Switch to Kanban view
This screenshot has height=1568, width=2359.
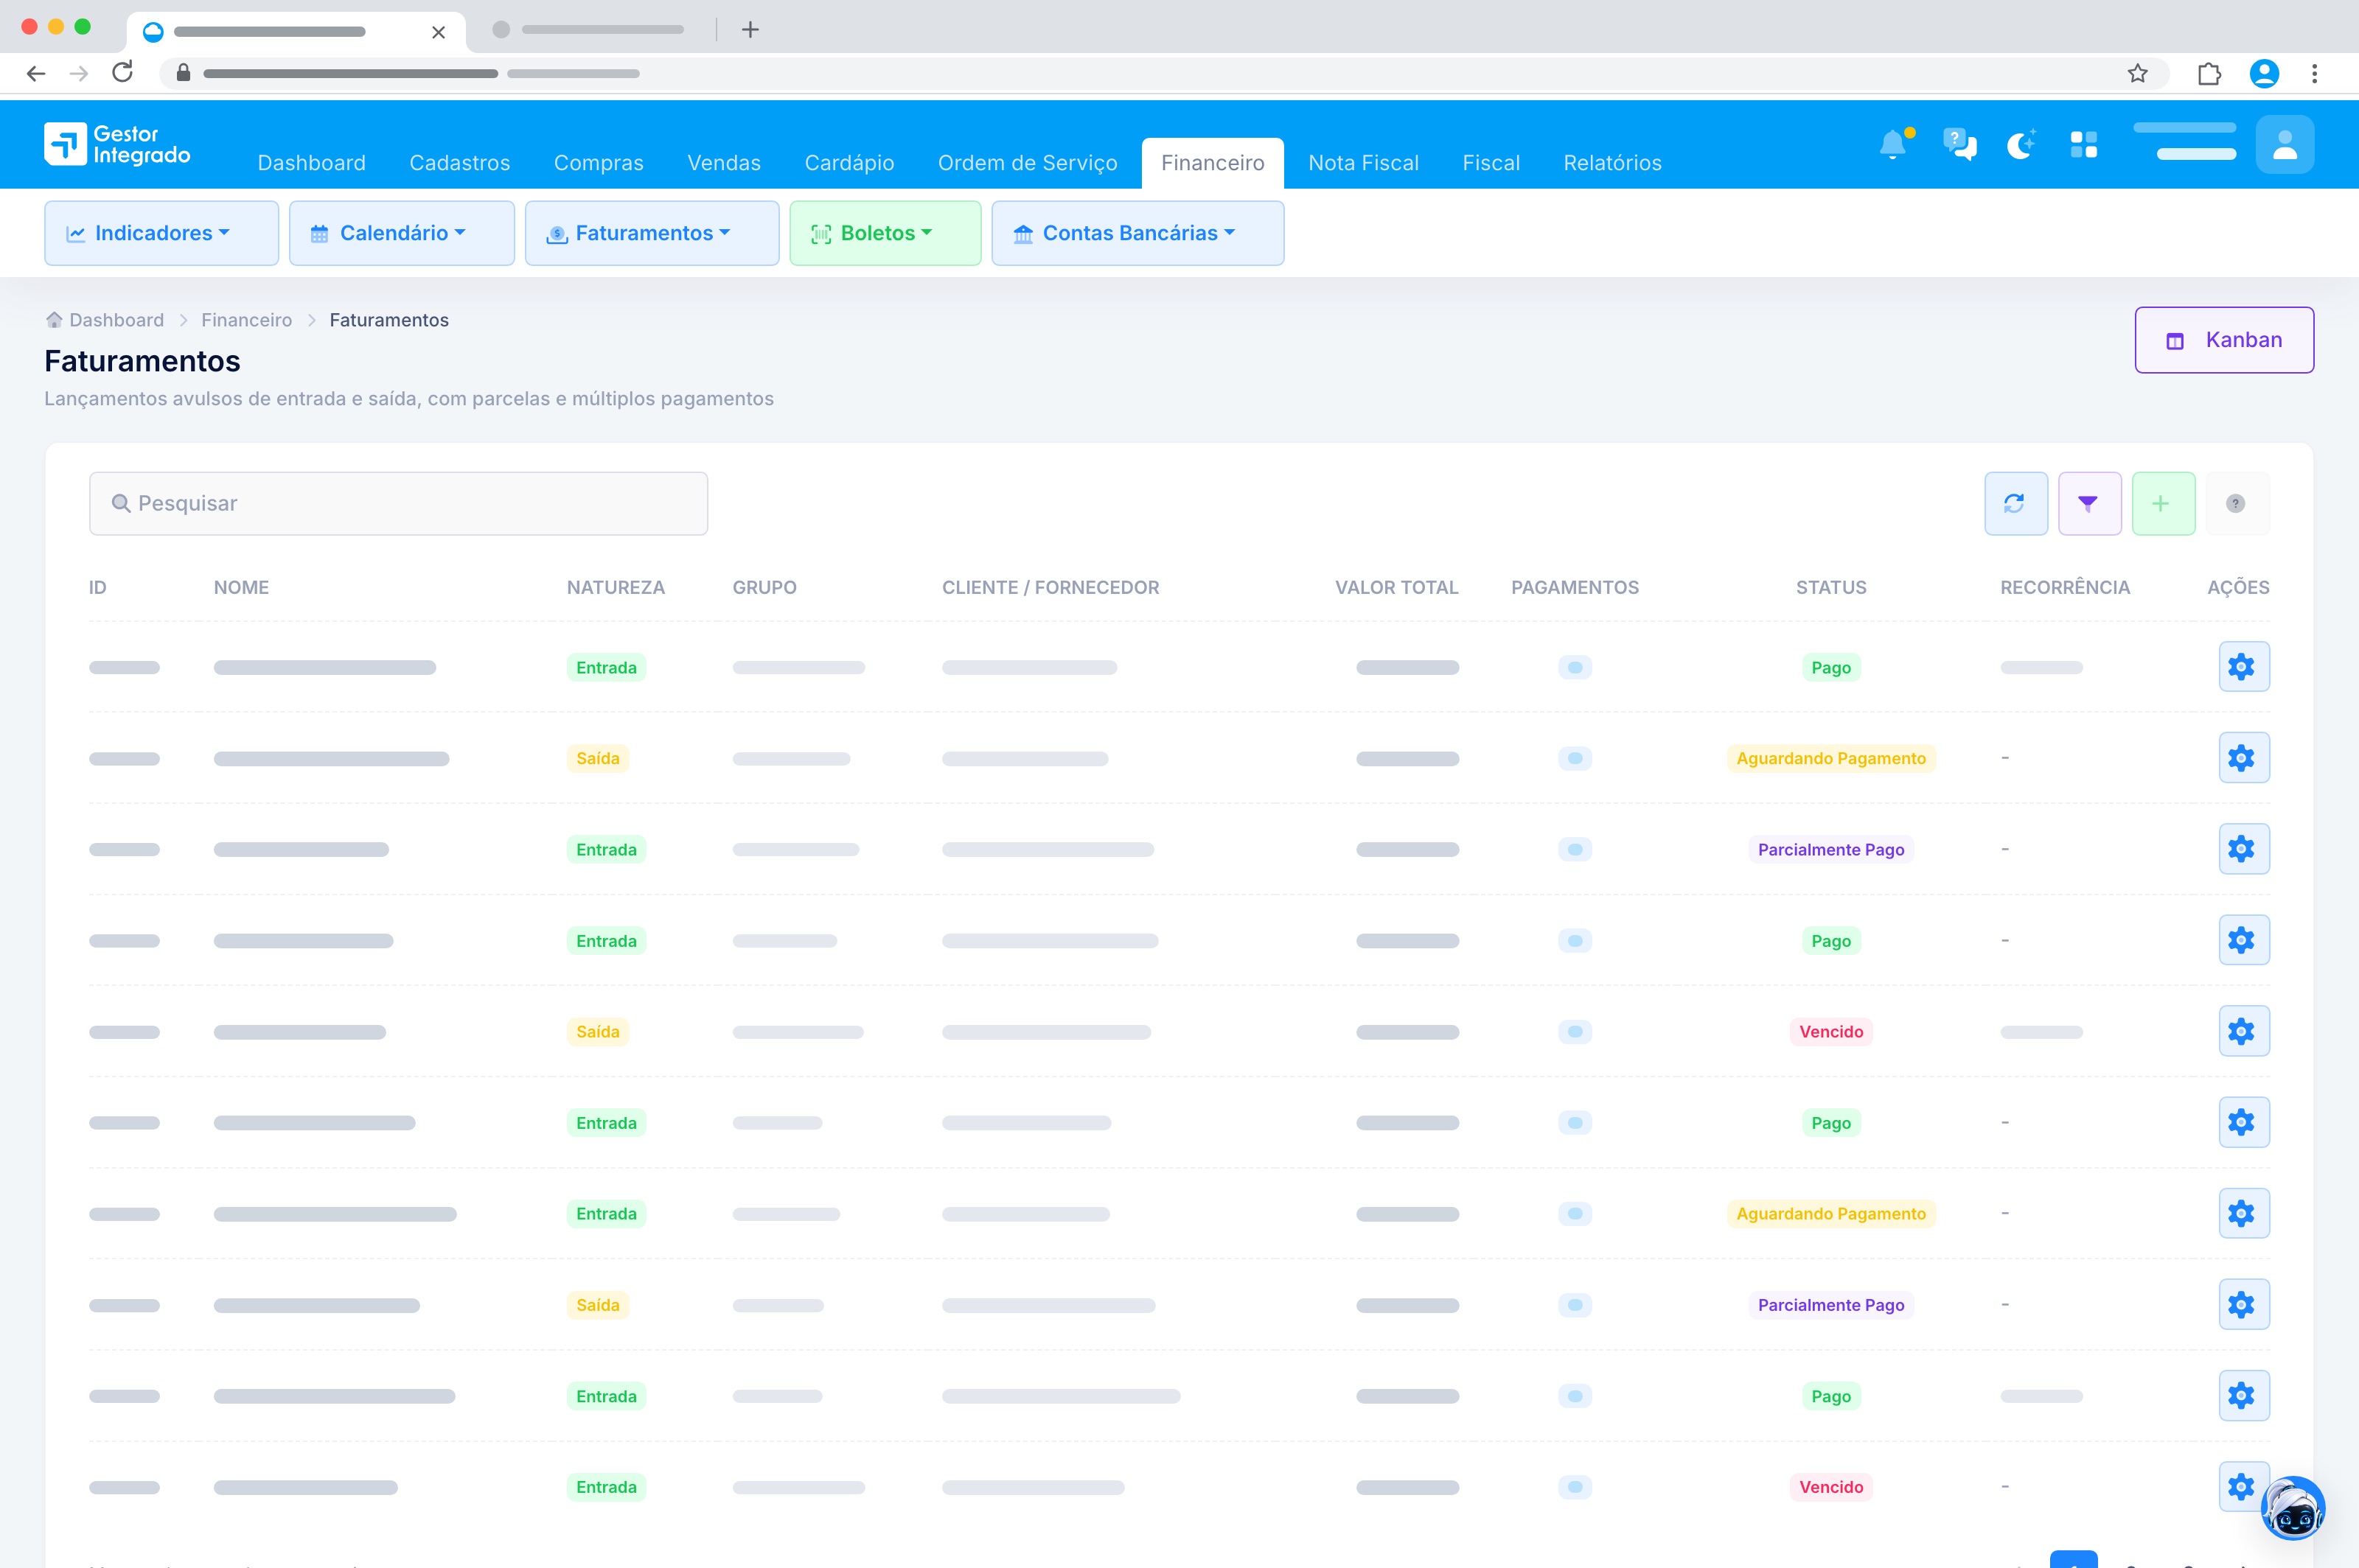(2224, 340)
